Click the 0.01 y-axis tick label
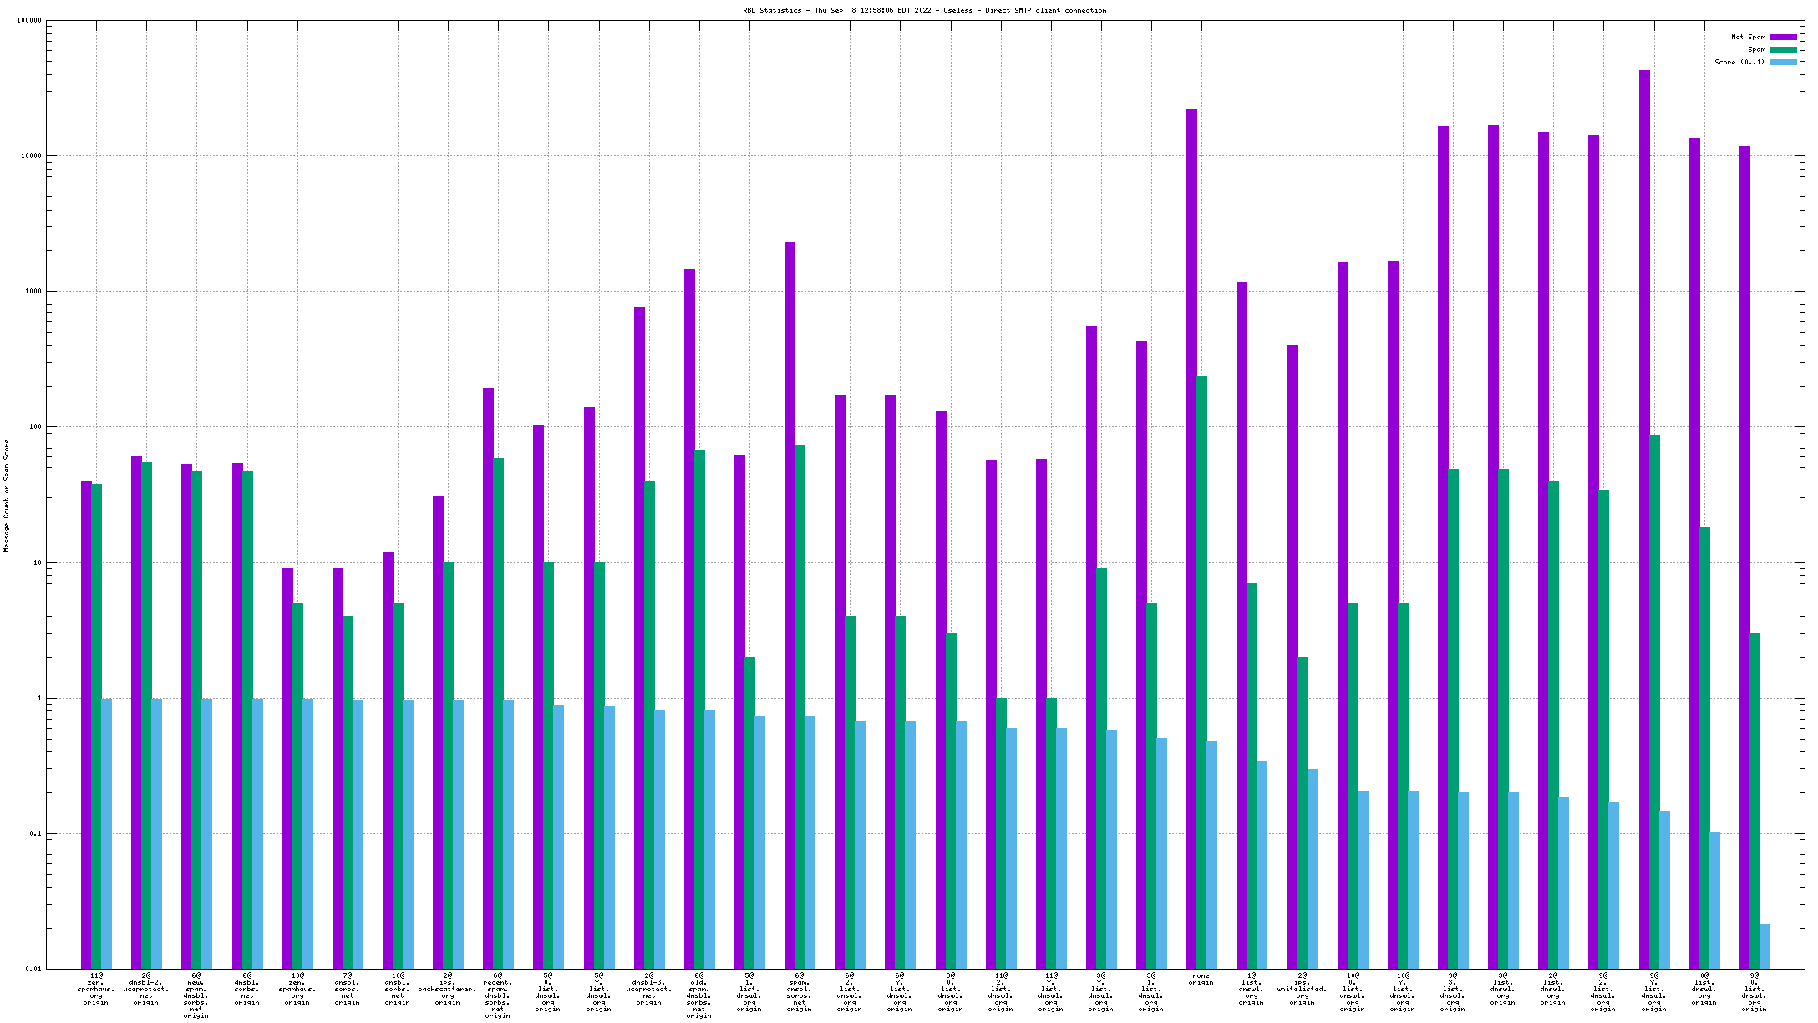Viewport: 1818px width, 1023px height. coord(33,970)
